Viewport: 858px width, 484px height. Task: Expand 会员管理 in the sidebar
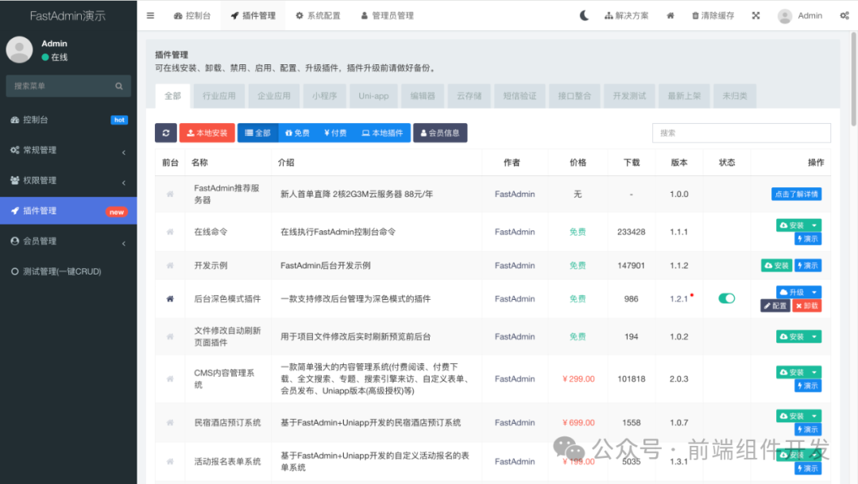pyautogui.click(x=68, y=241)
